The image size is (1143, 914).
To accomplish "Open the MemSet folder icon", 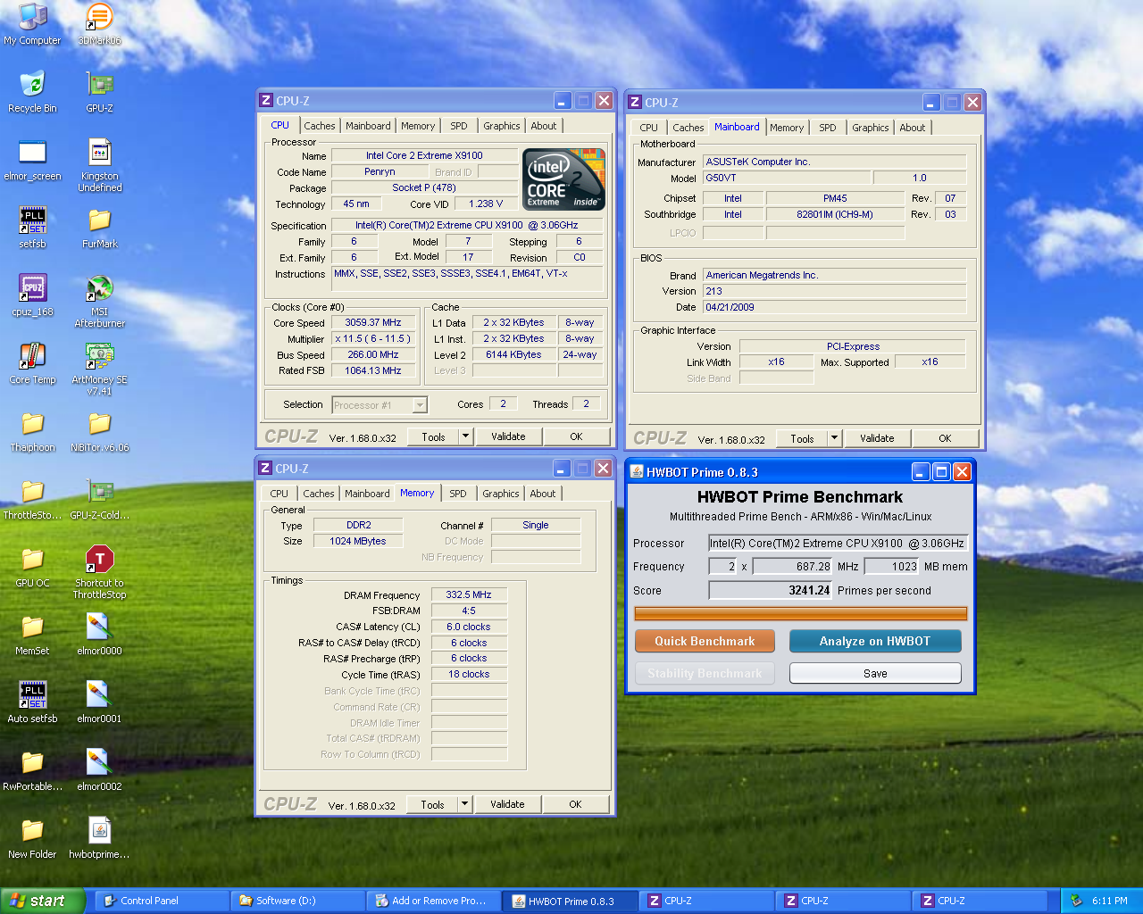I will 32,635.
